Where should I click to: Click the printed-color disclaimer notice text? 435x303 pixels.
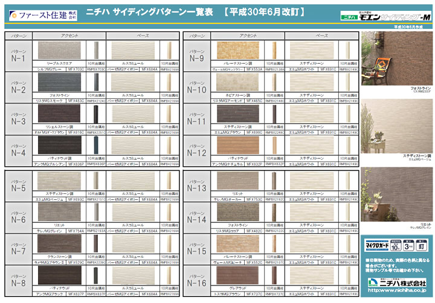(x=398, y=266)
